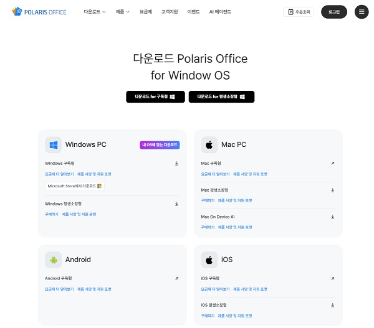
Task: Open iOS 구독형 external link arrow
Action: tap(333, 278)
